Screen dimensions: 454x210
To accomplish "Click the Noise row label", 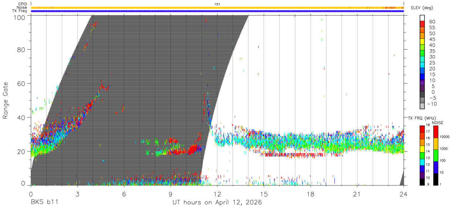I will pos(22,7).
